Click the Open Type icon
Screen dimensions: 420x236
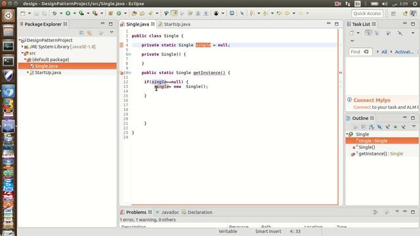pos(134,13)
